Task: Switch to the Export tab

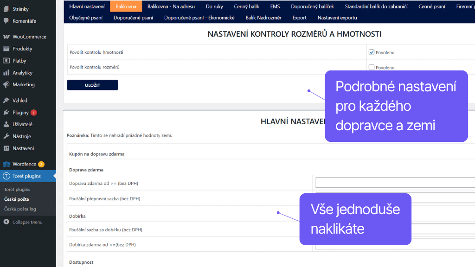Action: click(x=299, y=17)
